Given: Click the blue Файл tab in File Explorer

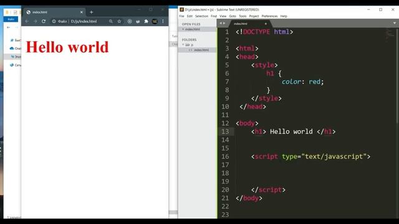Looking at the screenshot, I should click(11, 19).
